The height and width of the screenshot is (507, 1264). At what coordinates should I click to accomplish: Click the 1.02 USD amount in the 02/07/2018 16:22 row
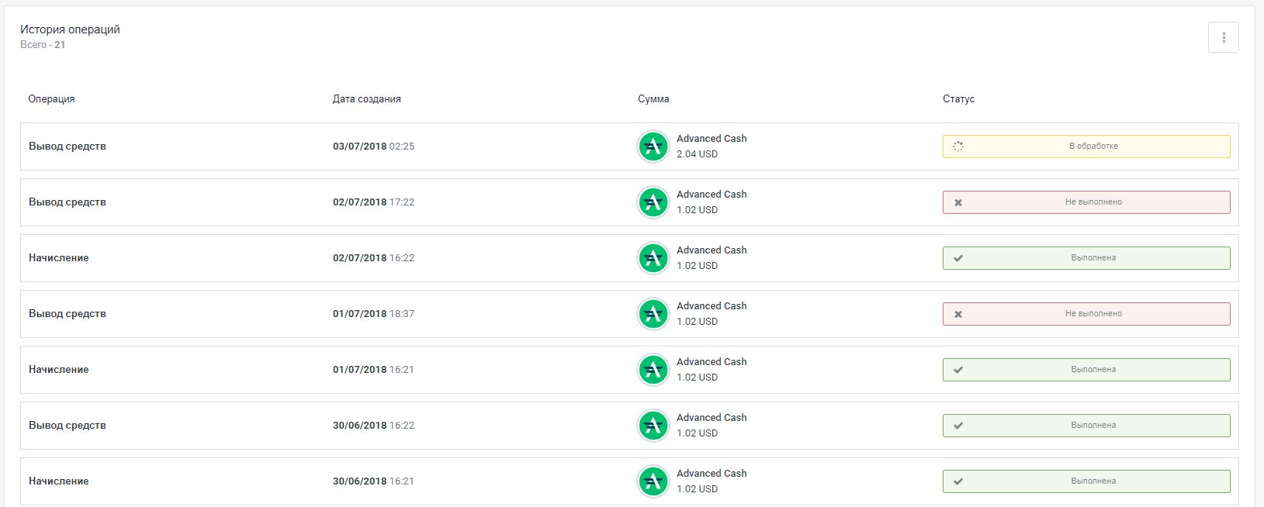click(x=697, y=266)
